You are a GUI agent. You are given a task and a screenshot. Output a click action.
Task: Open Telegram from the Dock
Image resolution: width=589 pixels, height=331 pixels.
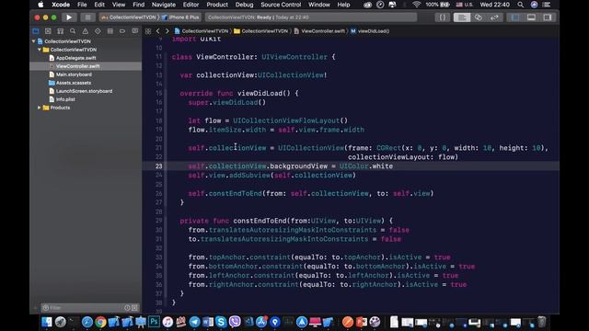[194, 322]
